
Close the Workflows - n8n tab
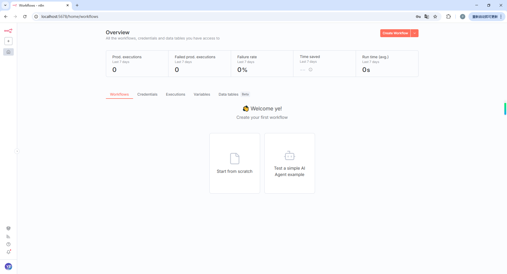coord(68,5)
